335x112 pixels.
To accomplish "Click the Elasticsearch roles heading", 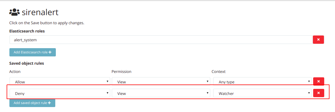I will coord(27,31).
